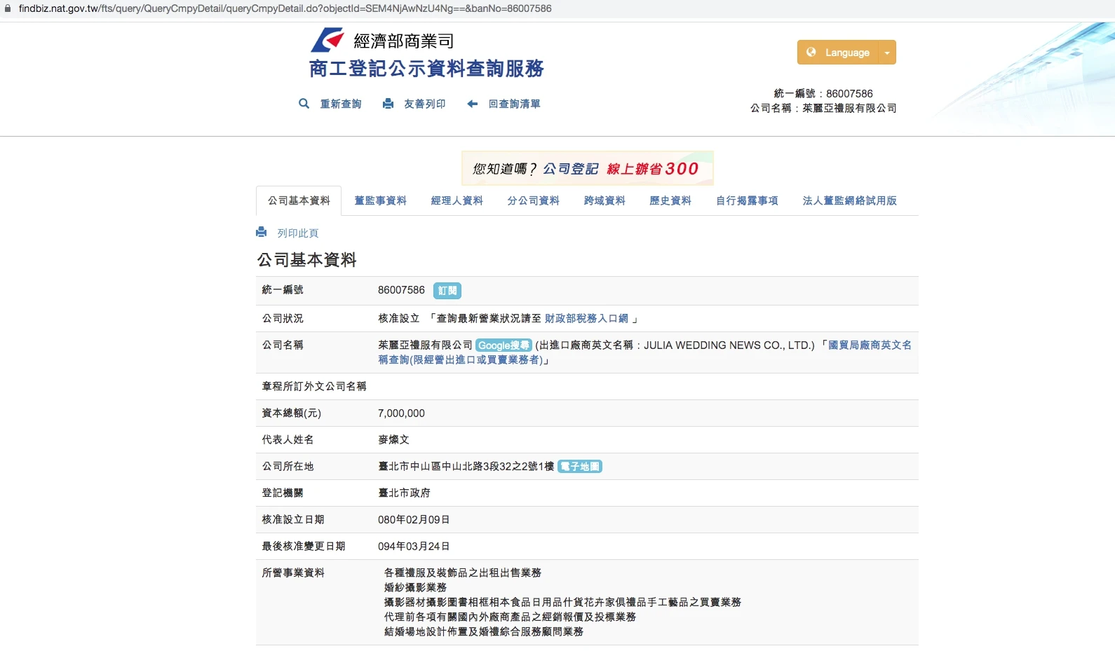Click the 經濟部商業司 logo emblem
Viewport: 1115px width, 658px height.
pyautogui.click(x=327, y=40)
